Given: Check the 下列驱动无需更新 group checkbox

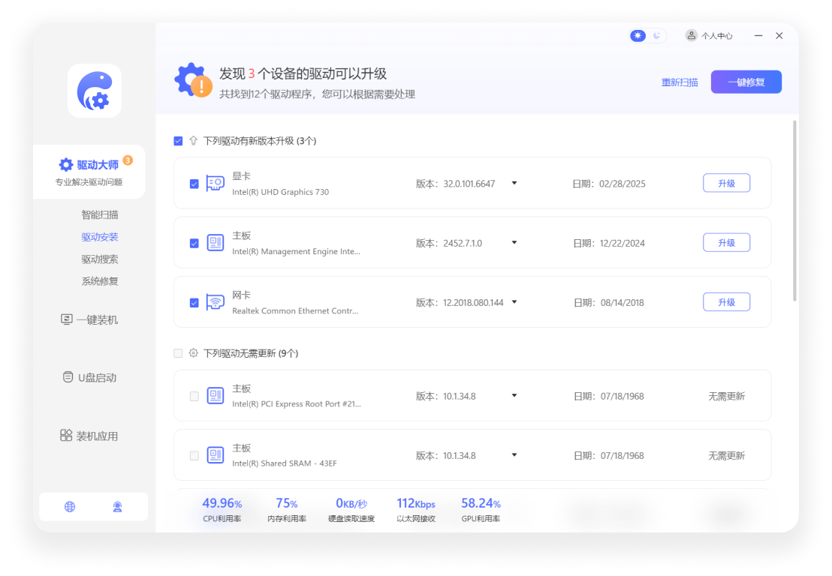Looking at the screenshot, I should click(x=178, y=353).
